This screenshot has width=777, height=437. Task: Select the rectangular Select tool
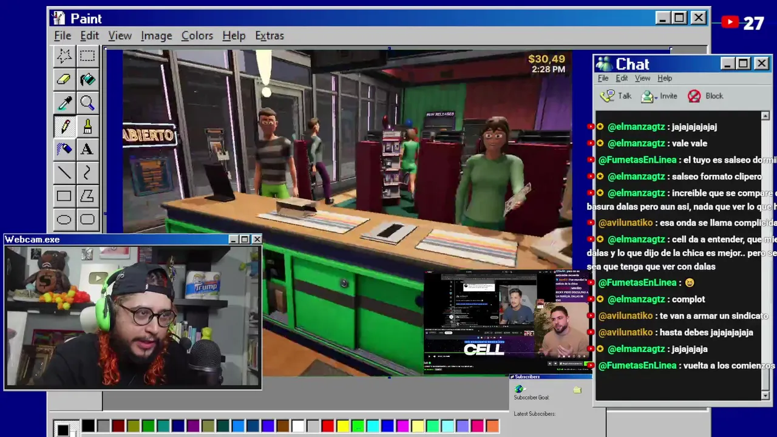pyautogui.click(x=87, y=56)
